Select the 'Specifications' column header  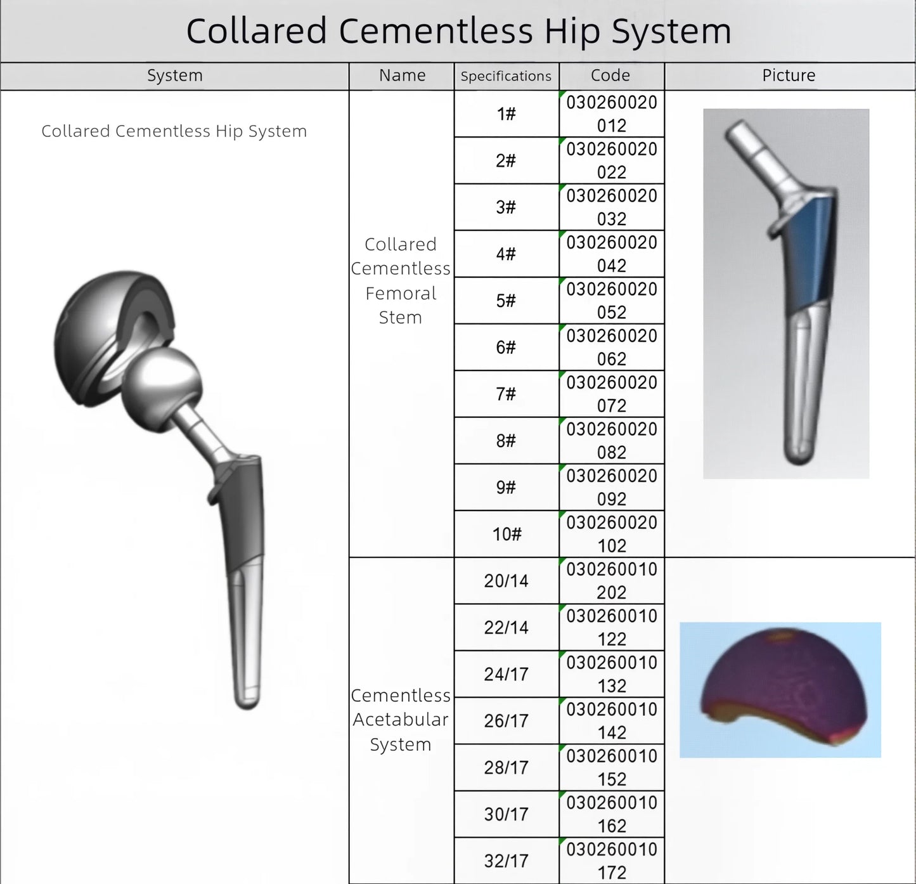pos(506,76)
